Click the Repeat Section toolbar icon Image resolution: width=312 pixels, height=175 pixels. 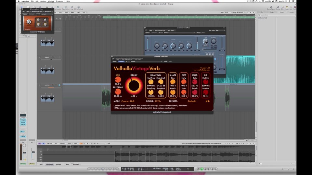(66, 8)
